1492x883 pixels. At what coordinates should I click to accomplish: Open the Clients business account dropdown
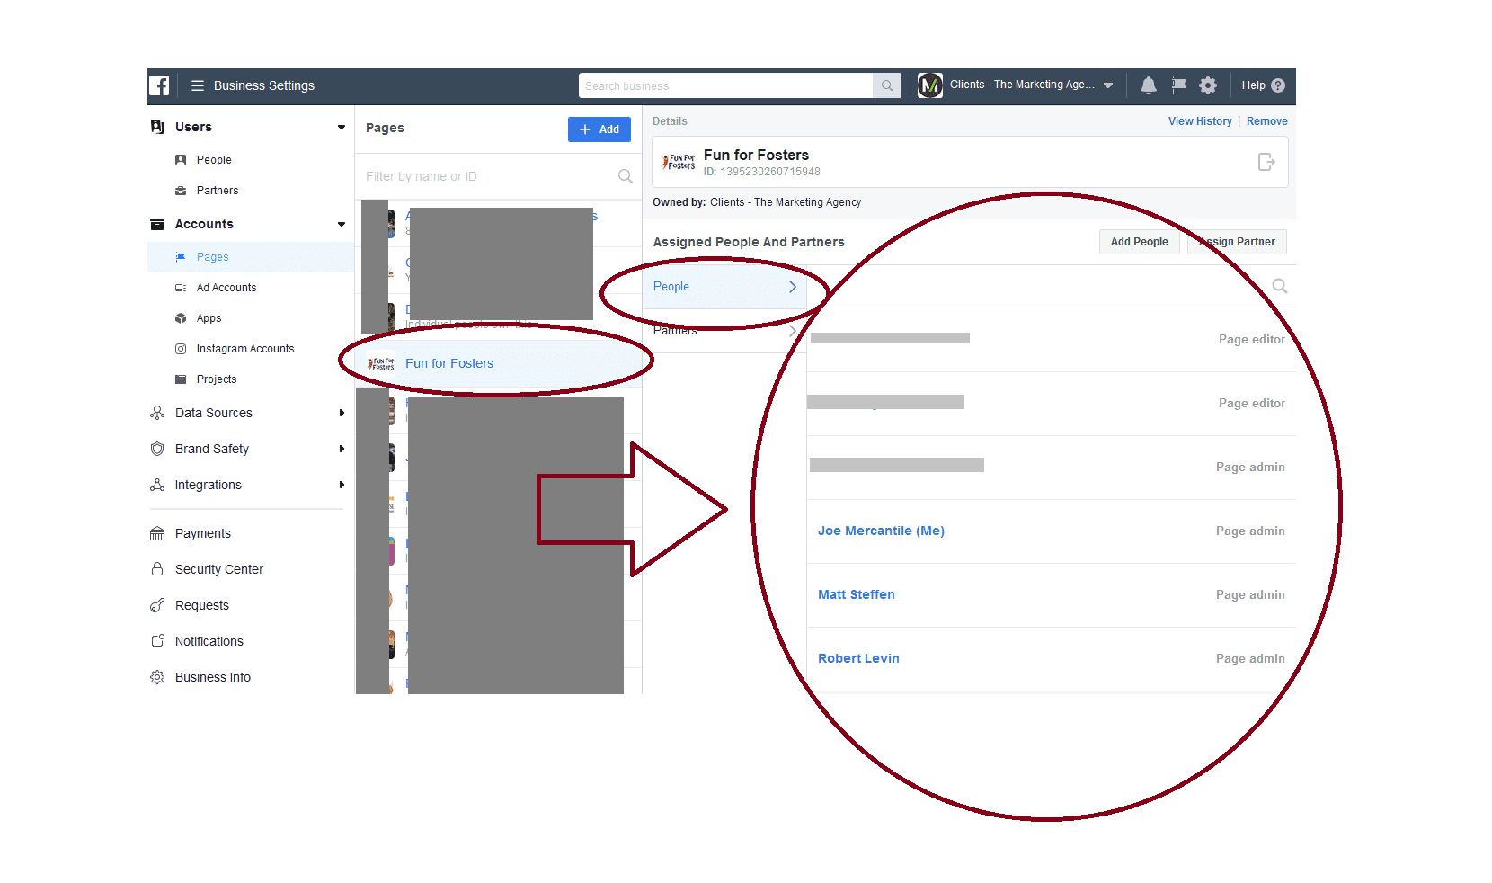pyautogui.click(x=1107, y=85)
